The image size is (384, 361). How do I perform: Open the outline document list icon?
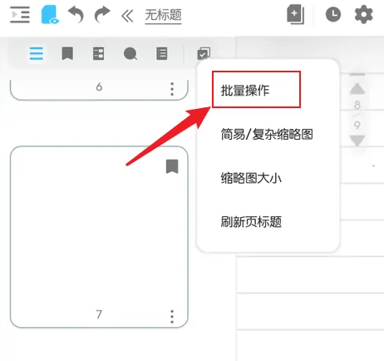(x=162, y=53)
